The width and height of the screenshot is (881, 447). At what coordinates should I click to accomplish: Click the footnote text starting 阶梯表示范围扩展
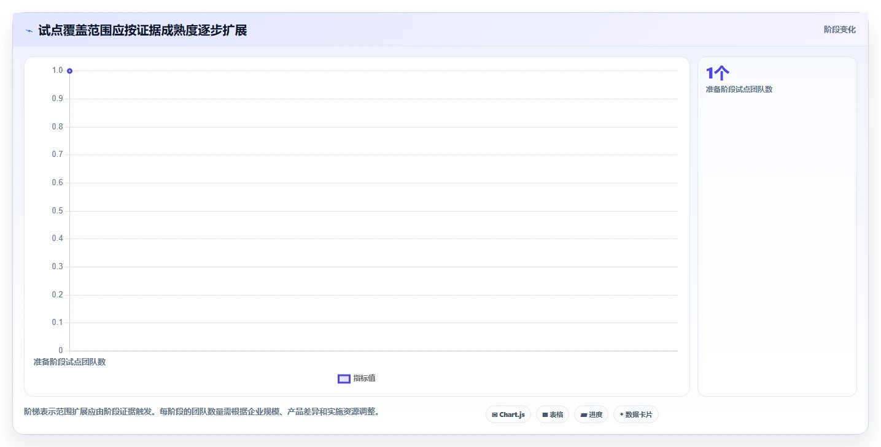(x=201, y=411)
